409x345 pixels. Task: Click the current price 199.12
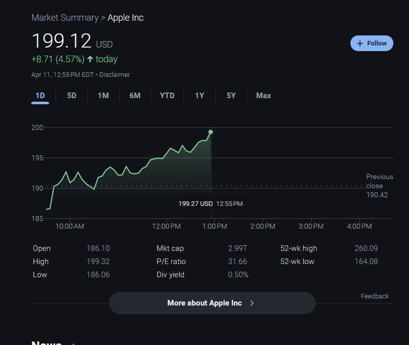point(61,41)
